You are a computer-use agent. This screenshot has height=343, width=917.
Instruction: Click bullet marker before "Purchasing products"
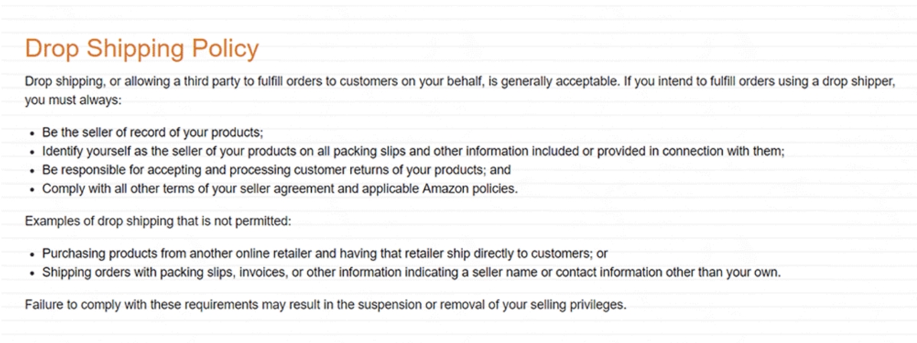tap(31, 254)
